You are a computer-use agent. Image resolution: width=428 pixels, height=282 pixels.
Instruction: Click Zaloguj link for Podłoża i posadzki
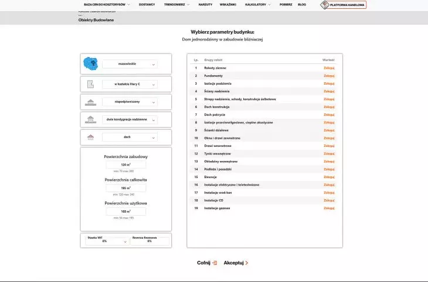(x=329, y=169)
